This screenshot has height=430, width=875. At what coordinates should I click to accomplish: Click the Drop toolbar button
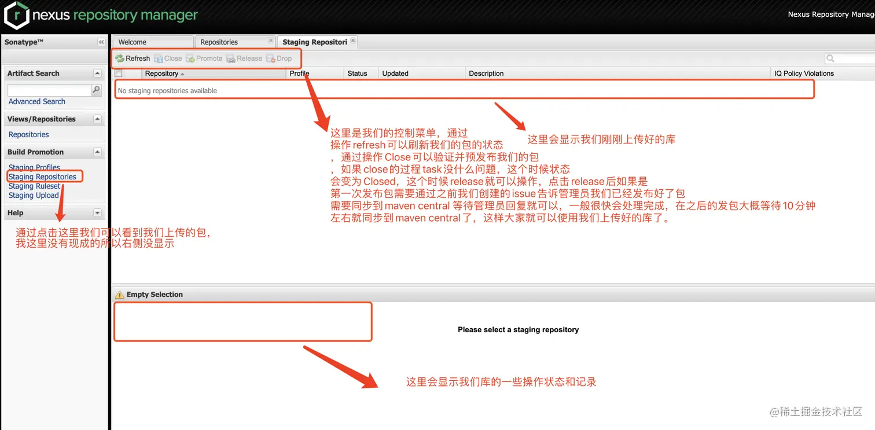click(x=279, y=58)
